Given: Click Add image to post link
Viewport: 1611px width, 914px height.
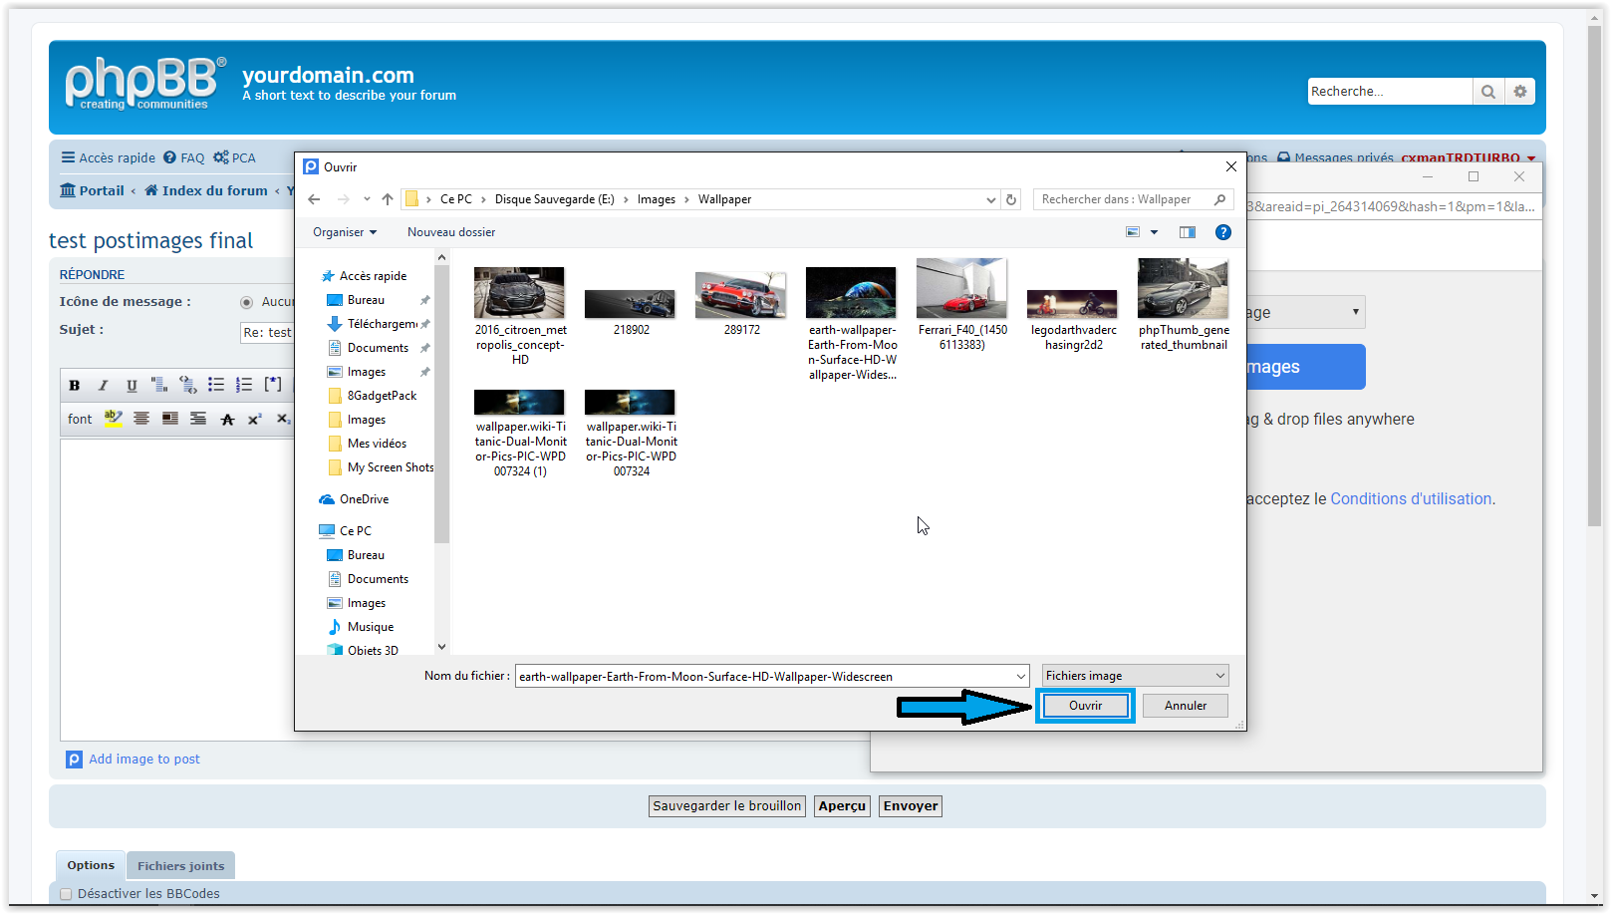Looking at the screenshot, I should (x=144, y=760).
